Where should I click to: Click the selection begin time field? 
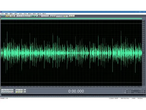(x=129, y=91)
